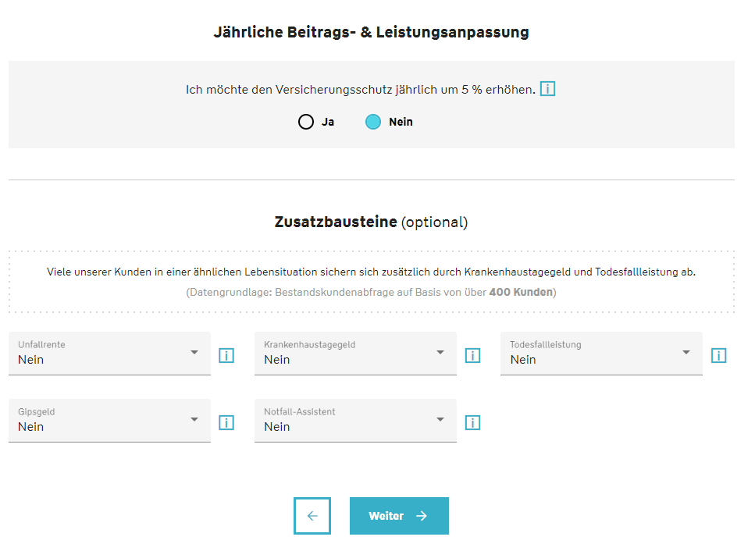This screenshot has width=755, height=551.
Task: Select the Nein radio button
Action: (x=373, y=122)
